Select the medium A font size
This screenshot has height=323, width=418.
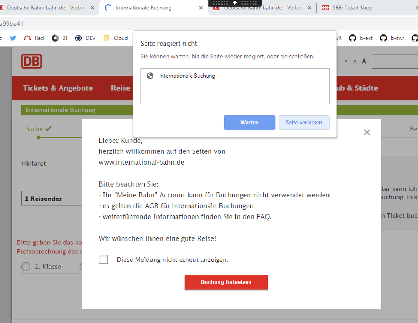click(x=355, y=61)
